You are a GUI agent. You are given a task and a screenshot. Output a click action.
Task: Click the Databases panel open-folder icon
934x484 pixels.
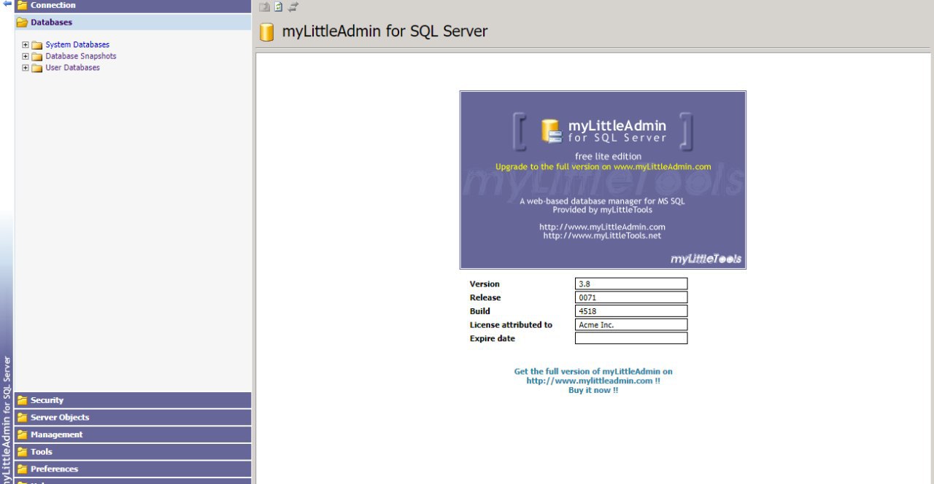22,22
